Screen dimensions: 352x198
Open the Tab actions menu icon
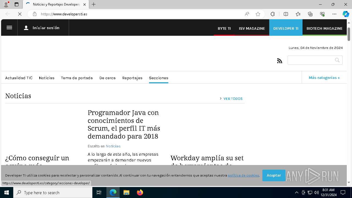pos(16,4)
